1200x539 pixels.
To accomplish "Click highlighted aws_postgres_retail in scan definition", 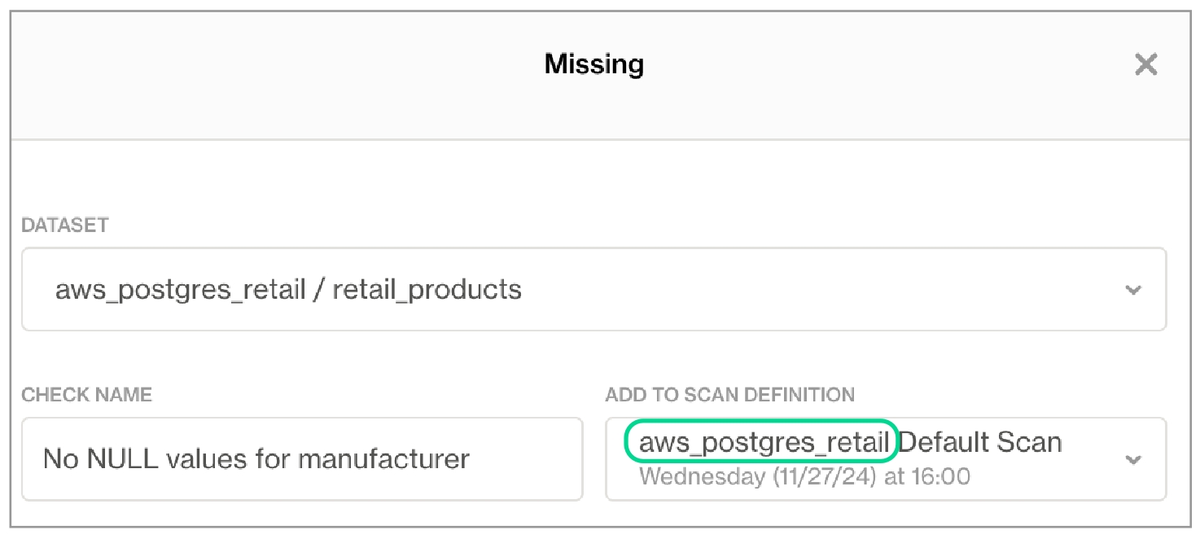I will tap(763, 443).
